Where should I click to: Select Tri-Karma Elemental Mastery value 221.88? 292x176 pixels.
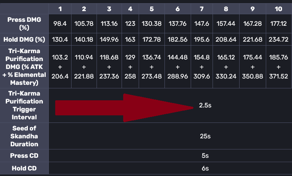[x=84, y=76]
